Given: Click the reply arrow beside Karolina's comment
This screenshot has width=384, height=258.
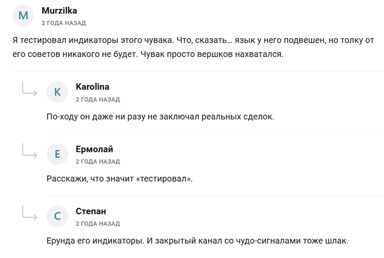Looking at the screenshot, I should coord(29,89).
